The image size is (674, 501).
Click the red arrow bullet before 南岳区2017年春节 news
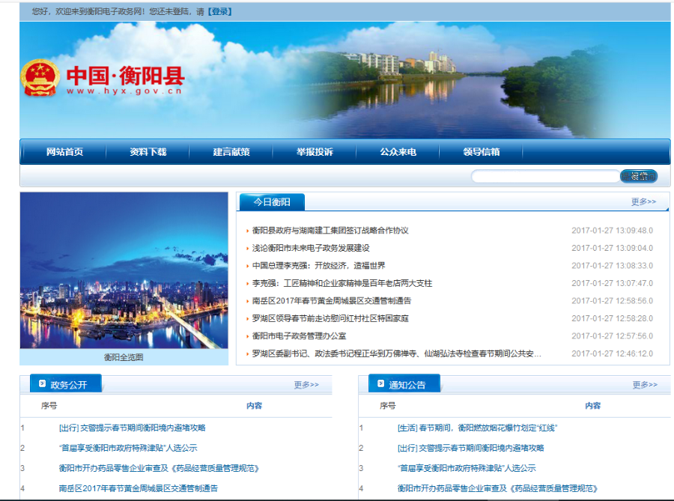pyautogui.click(x=246, y=303)
